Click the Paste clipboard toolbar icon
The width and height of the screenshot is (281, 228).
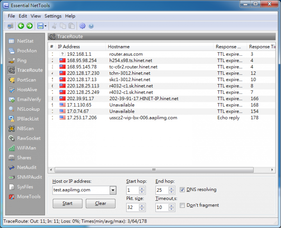coord(72,26)
